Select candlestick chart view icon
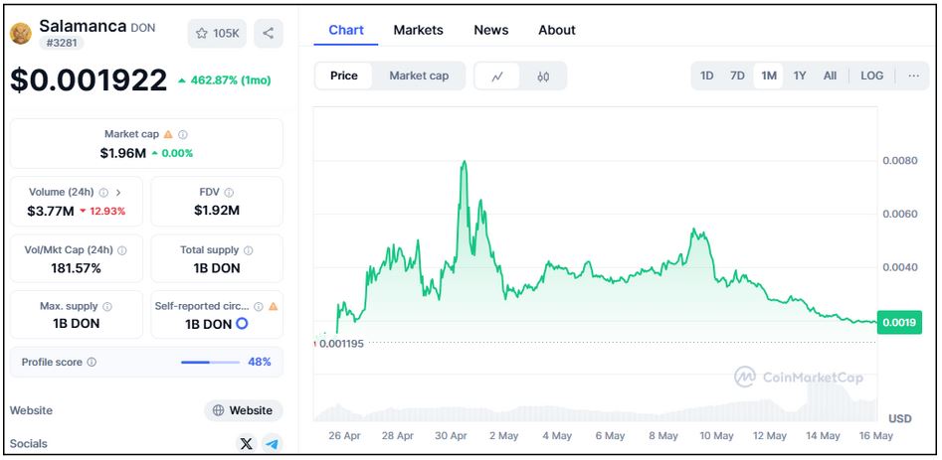942x460 pixels. click(543, 77)
